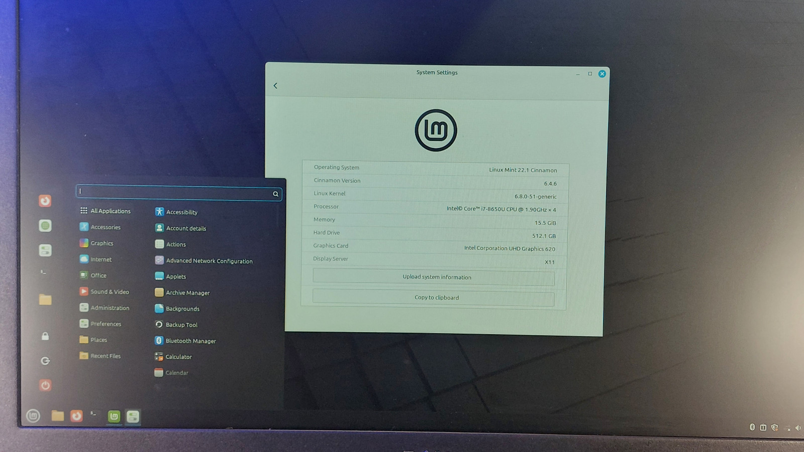Open the Bluetooth tray icon
Screen dimensions: 804x452
click(x=752, y=427)
